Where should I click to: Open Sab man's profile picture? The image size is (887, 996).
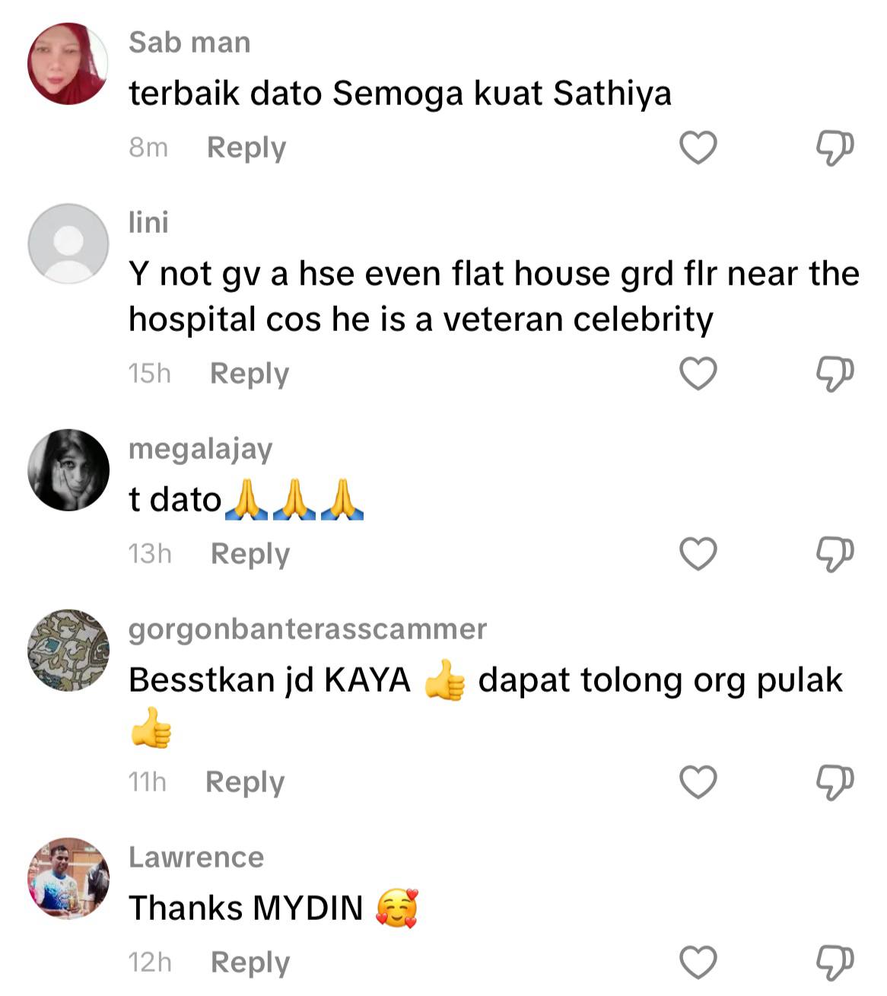tap(68, 64)
